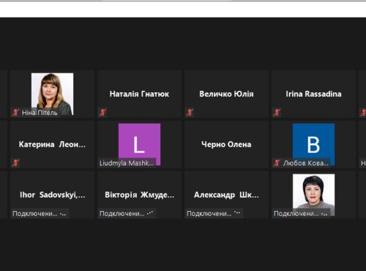The height and width of the screenshot is (271, 366).
Task: Click the Liudmyla Mashk... name label
Action: point(127,163)
